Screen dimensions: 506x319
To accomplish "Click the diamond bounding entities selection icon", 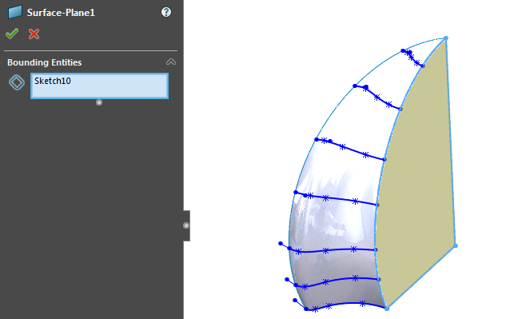I will [17, 82].
